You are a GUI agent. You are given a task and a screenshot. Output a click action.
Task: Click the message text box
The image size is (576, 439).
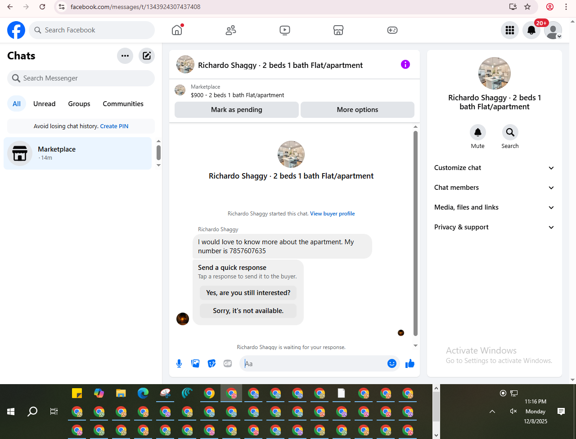(x=313, y=363)
